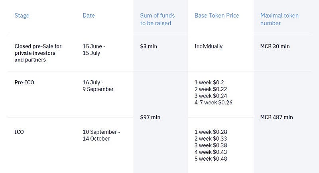Select the Maximal token number header

coord(279,19)
